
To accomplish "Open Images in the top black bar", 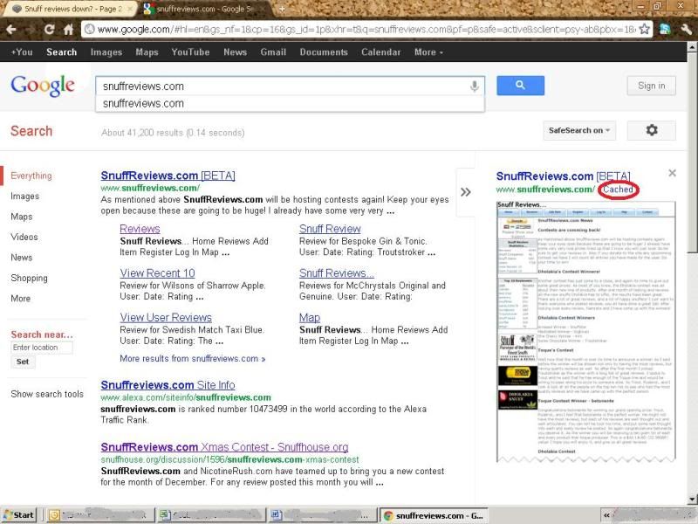I will click(x=106, y=52).
